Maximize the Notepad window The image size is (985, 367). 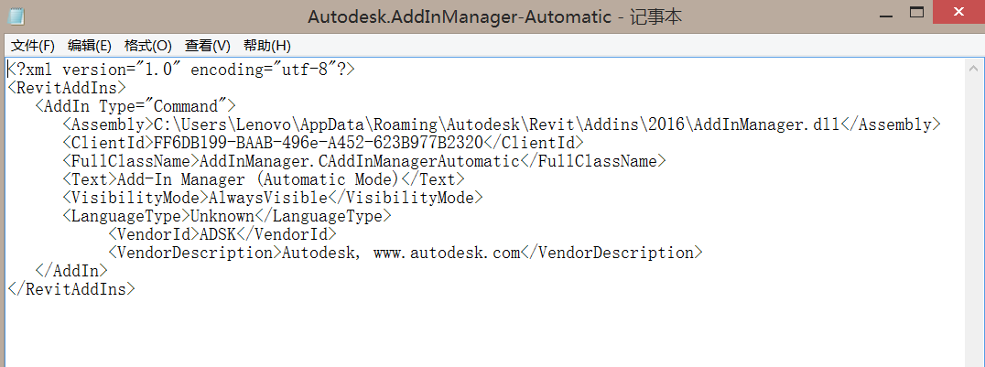916,13
